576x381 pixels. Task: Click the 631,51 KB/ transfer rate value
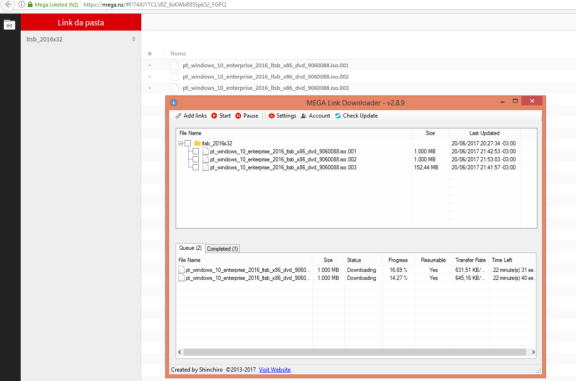coord(471,270)
